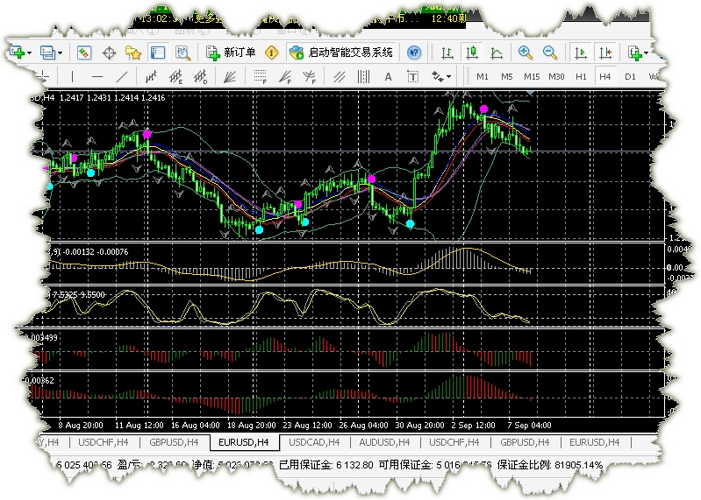
Task: Expand the new chart dropdown arrow
Action: pyautogui.click(x=30, y=53)
